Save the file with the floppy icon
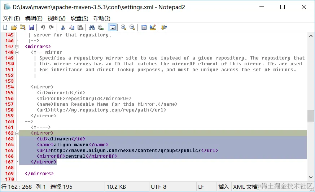This screenshot has height=192, width=315. pyautogui.click(x=31, y=27)
